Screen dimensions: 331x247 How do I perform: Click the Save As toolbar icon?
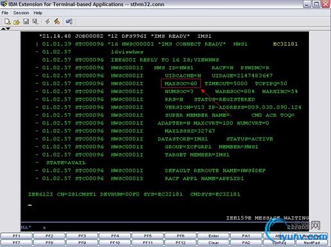tap(35, 21)
